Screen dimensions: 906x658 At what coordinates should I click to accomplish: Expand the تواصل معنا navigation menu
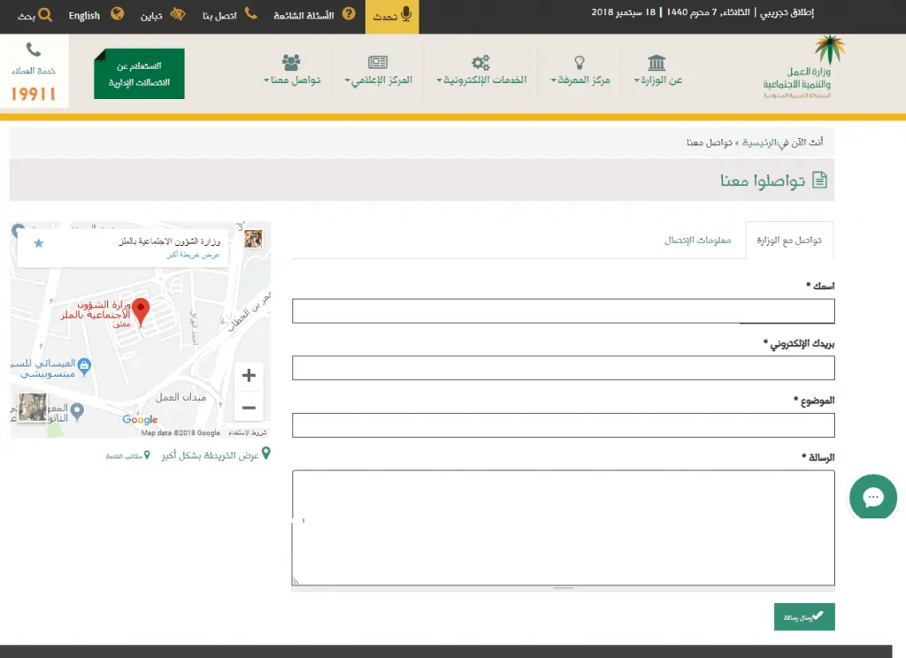click(x=292, y=80)
